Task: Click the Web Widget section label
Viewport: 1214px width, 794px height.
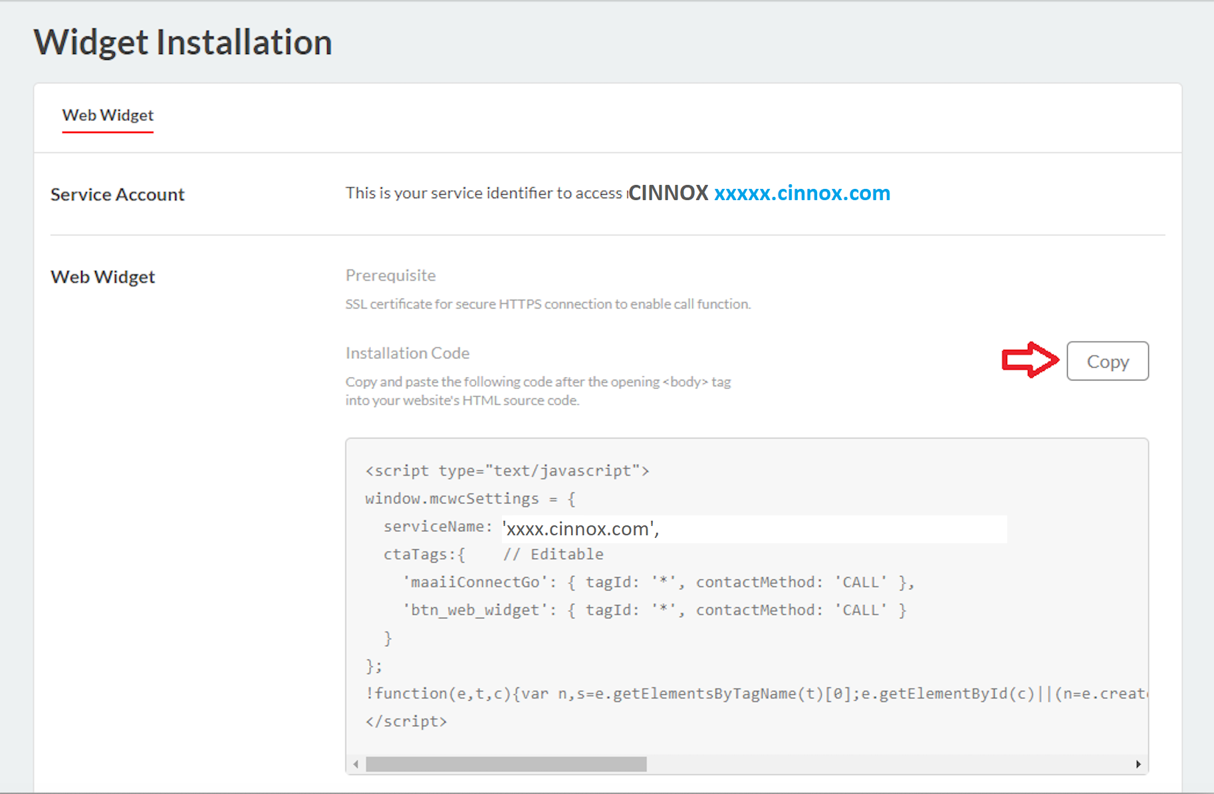Action: (x=103, y=277)
